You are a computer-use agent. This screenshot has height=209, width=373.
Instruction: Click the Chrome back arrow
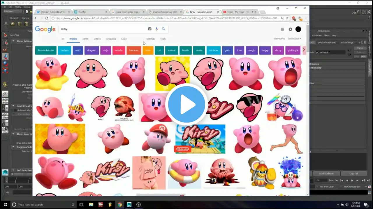36,18
